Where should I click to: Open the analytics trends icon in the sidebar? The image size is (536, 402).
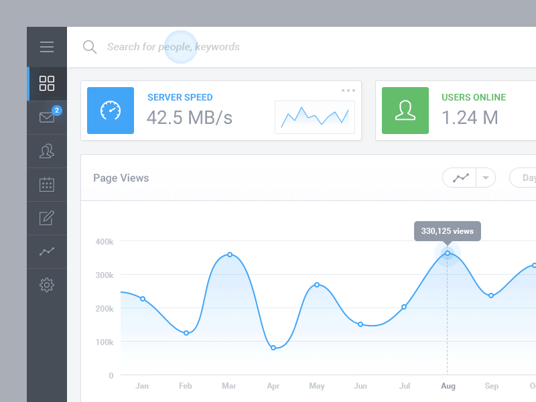46,251
